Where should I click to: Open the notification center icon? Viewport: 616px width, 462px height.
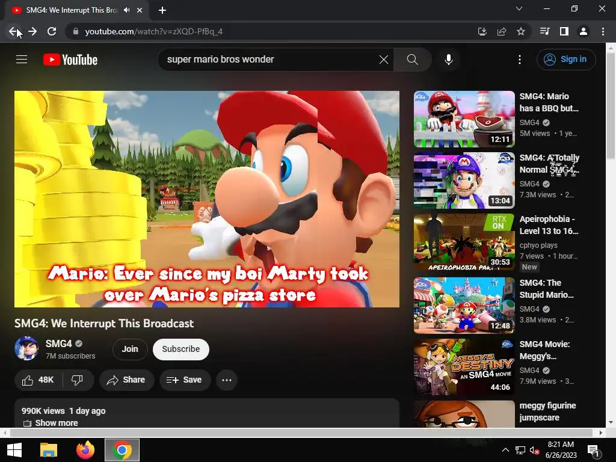coord(593,450)
